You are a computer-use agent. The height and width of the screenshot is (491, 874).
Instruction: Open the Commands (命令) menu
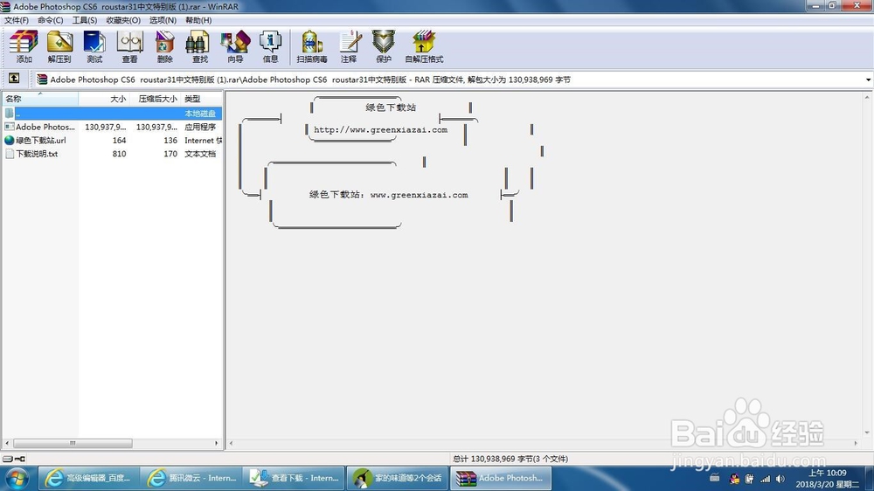50,20
